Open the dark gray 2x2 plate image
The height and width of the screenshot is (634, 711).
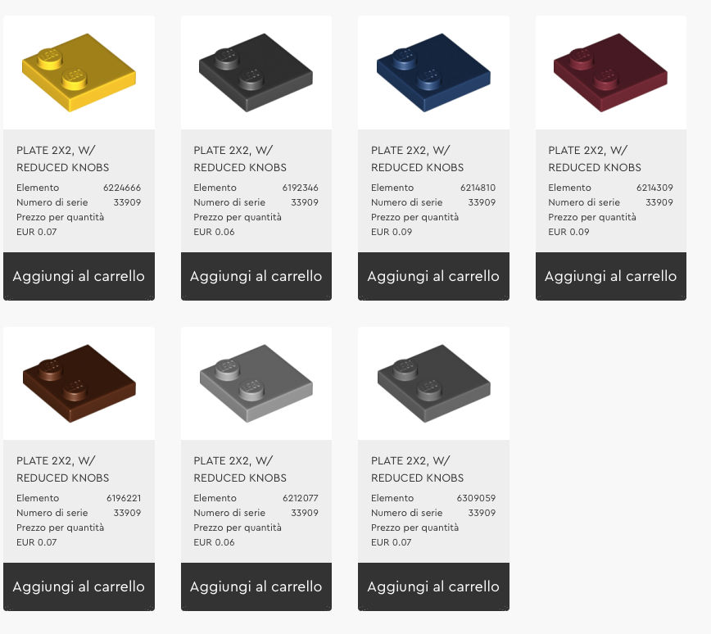433,383
